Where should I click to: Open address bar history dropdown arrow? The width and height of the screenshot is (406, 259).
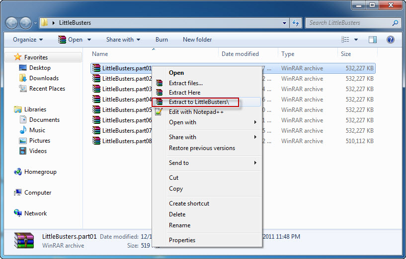click(284, 23)
